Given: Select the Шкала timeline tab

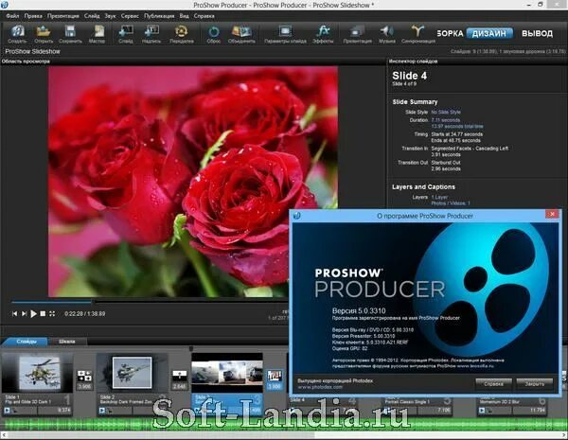Looking at the screenshot, I should click(67, 342).
